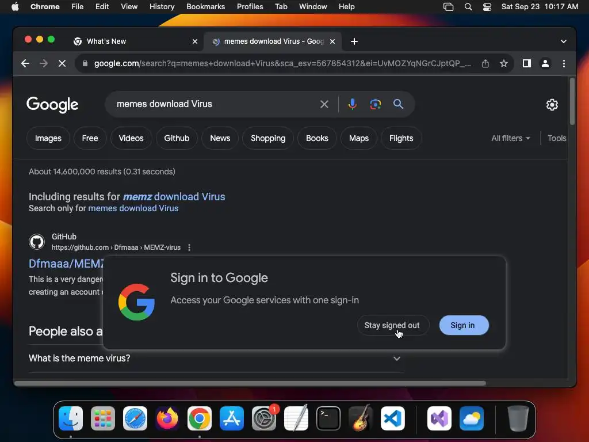This screenshot has height=442, width=589.
Task: Stop loading the page
Action: coord(62,63)
